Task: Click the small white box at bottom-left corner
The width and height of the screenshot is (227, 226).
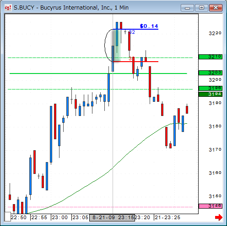Action: [x=8, y=216]
